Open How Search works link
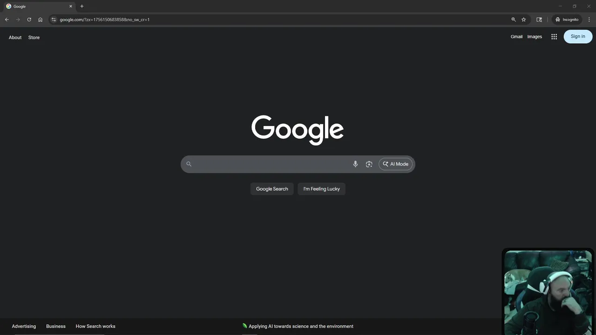596x335 pixels. point(95,326)
